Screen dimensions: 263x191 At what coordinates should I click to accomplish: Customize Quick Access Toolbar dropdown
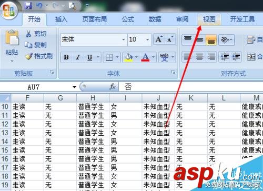[87, 6]
